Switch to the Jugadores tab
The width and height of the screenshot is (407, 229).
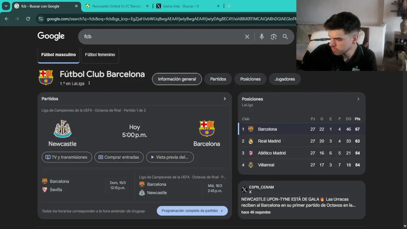[285, 79]
